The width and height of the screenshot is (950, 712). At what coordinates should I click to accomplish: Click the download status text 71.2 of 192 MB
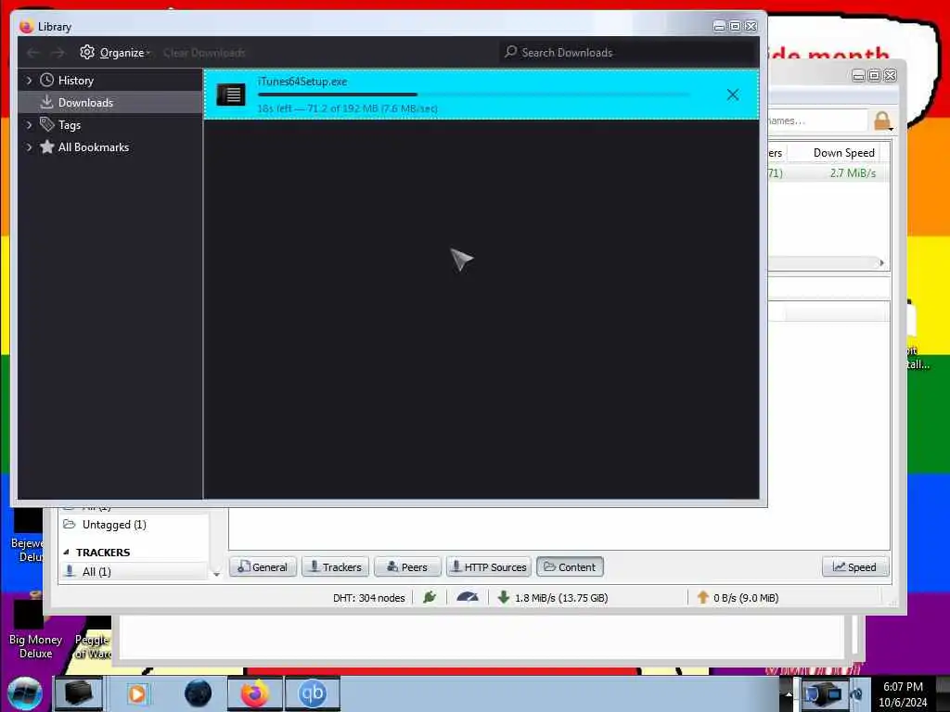pos(347,108)
